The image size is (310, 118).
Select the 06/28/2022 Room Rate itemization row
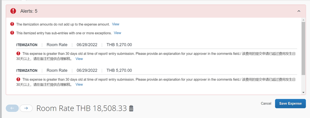tap(157, 45)
